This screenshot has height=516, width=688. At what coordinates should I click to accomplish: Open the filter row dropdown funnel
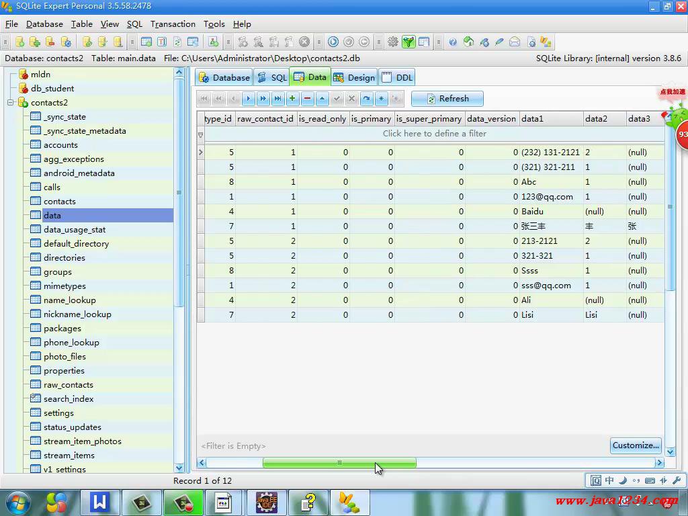pyautogui.click(x=200, y=134)
